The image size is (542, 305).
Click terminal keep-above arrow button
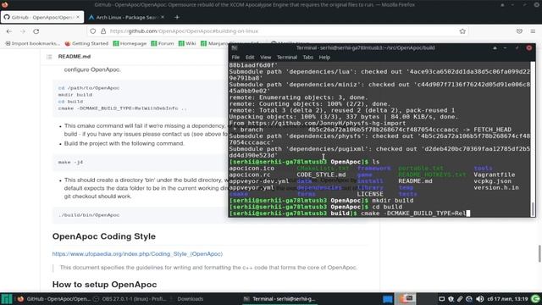click(495, 47)
